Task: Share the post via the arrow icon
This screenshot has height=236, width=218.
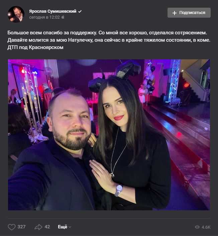Action: click(x=38, y=227)
